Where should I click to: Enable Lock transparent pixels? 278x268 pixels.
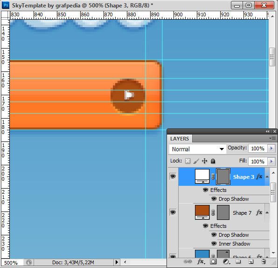(188, 161)
